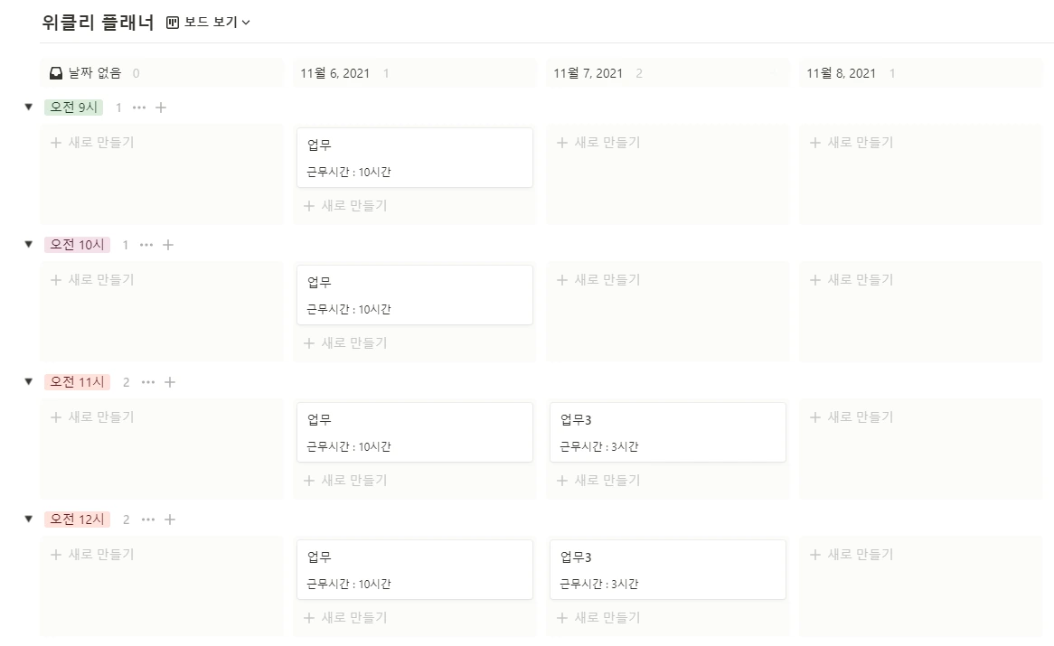Open the 업무 card dated 11월 6
Screen dimensions: 1054x646
click(x=414, y=157)
